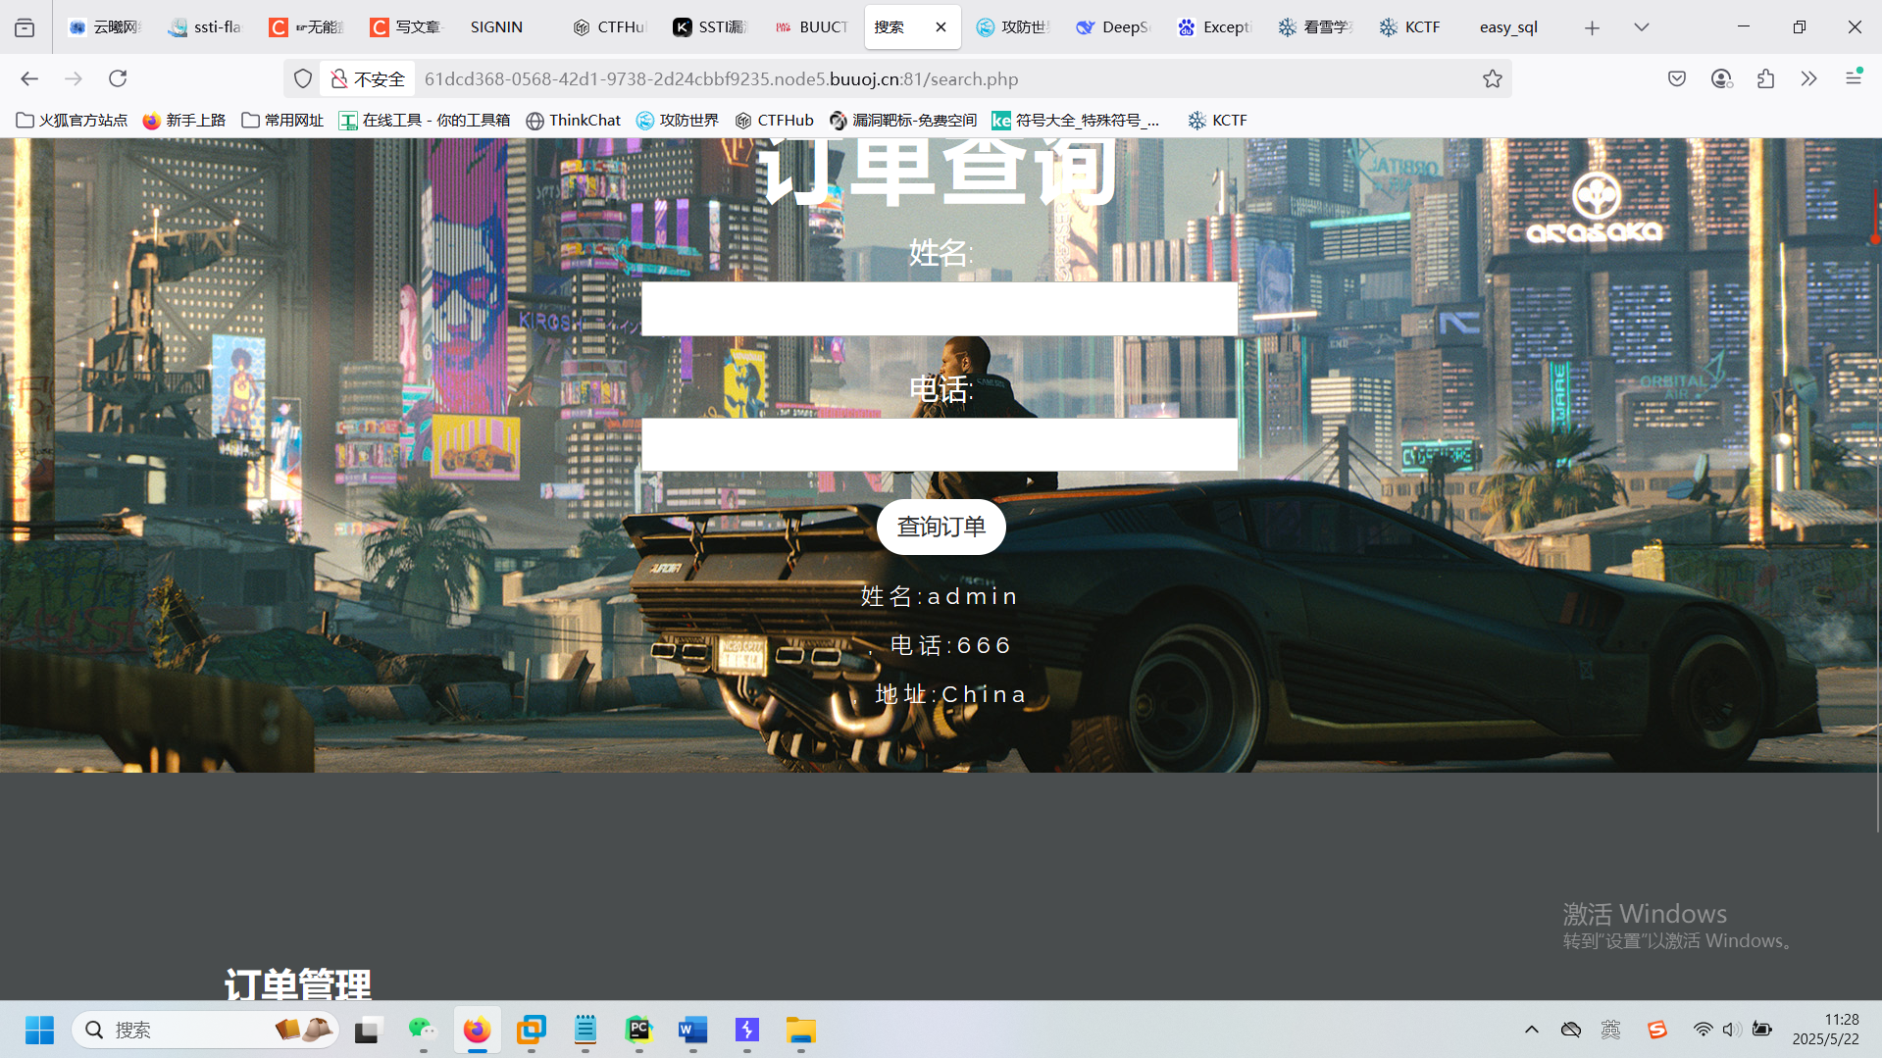Switch to the 写文章 tab
1882x1058 pixels.
coord(406,27)
